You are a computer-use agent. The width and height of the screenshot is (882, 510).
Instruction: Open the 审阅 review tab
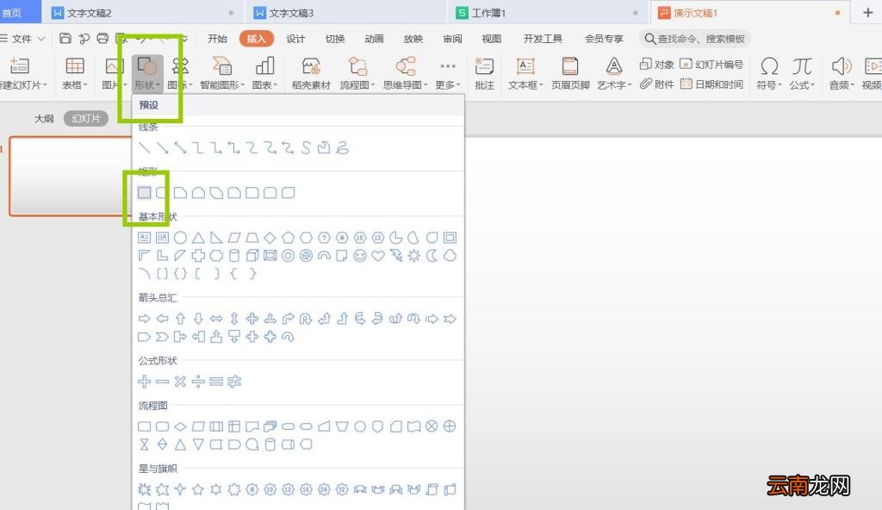[452, 39]
